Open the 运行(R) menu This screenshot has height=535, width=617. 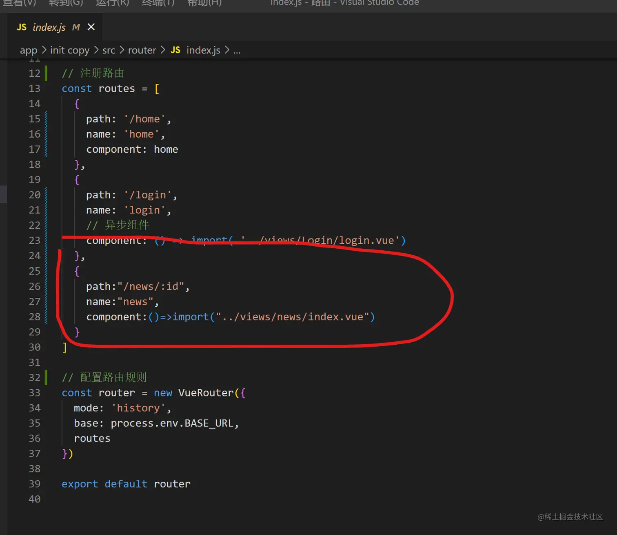[x=112, y=3]
